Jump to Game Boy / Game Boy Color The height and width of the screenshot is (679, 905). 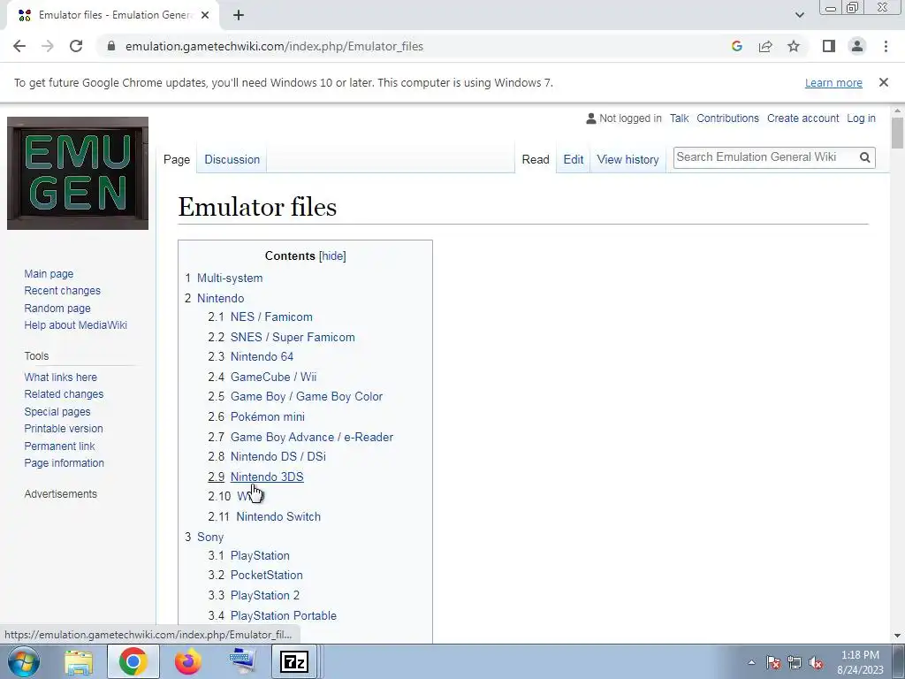pyautogui.click(x=307, y=397)
